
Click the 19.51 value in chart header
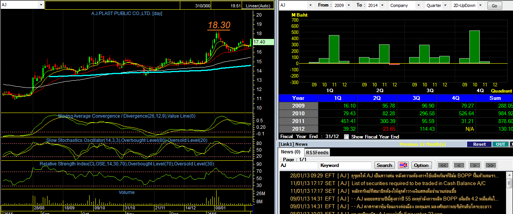point(235,6)
